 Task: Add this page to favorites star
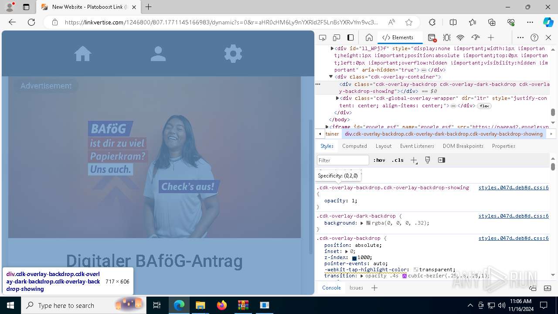[x=408, y=22]
